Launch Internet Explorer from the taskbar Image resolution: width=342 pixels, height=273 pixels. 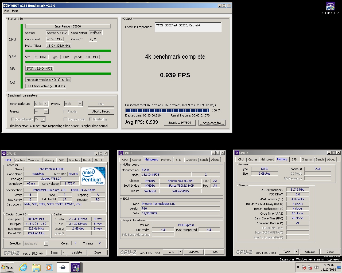[23, 267]
